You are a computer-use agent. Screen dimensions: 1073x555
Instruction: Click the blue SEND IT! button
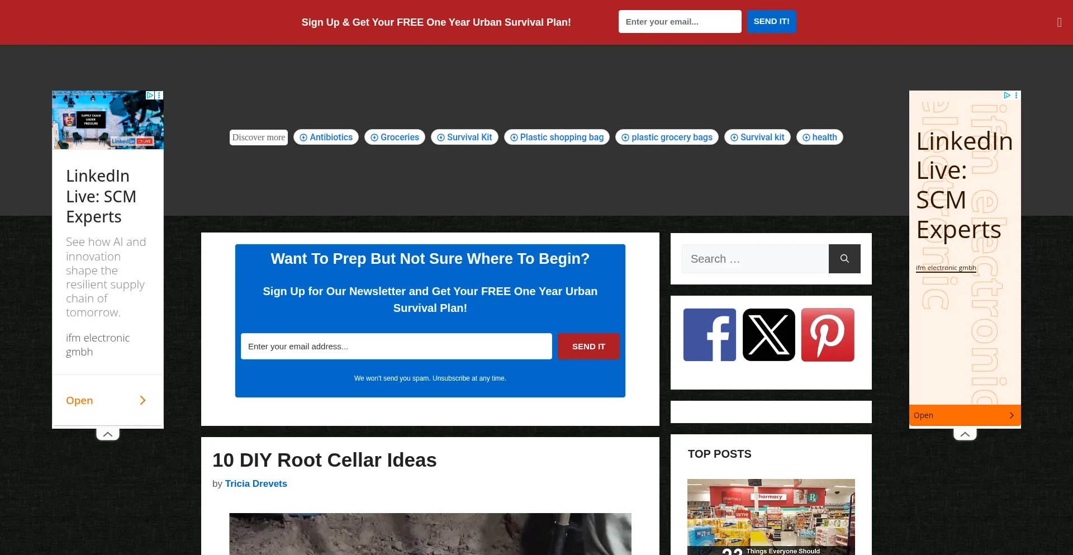click(x=771, y=21)
